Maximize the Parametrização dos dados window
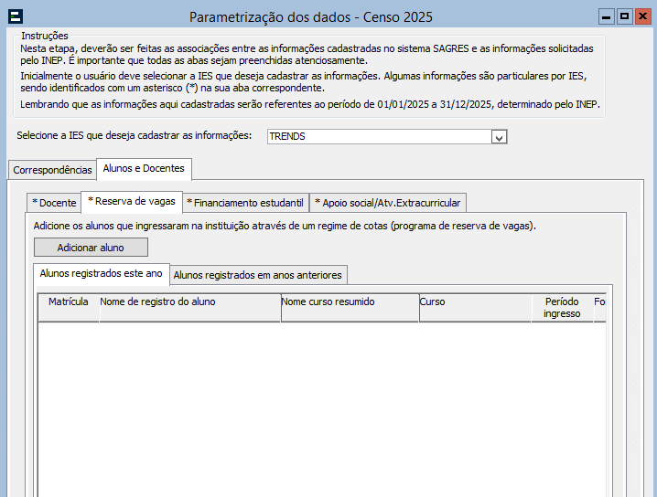This screenshot has width=657, height=497. (625, 16)
